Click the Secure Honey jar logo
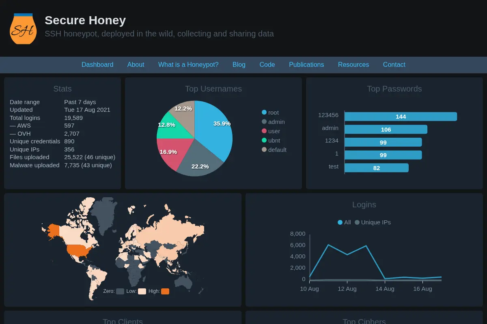 pos(23,28)
